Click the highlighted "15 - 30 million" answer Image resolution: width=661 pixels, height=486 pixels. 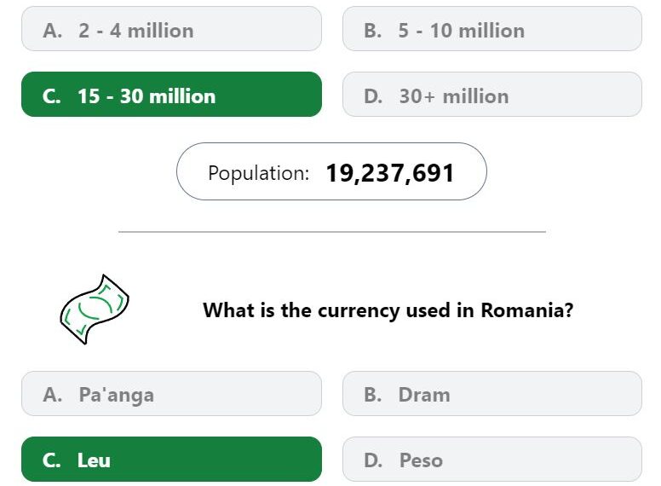point(171,94)
